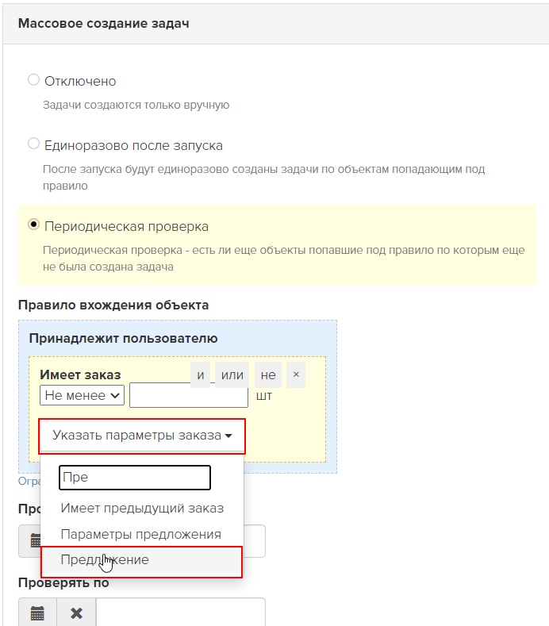
Task: Click the search box containing "Пре"
Action: pyautogui.click(x=134, y=478)
